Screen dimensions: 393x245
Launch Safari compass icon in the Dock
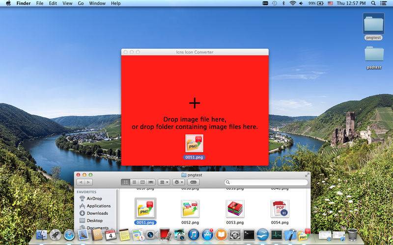(69, 235)
